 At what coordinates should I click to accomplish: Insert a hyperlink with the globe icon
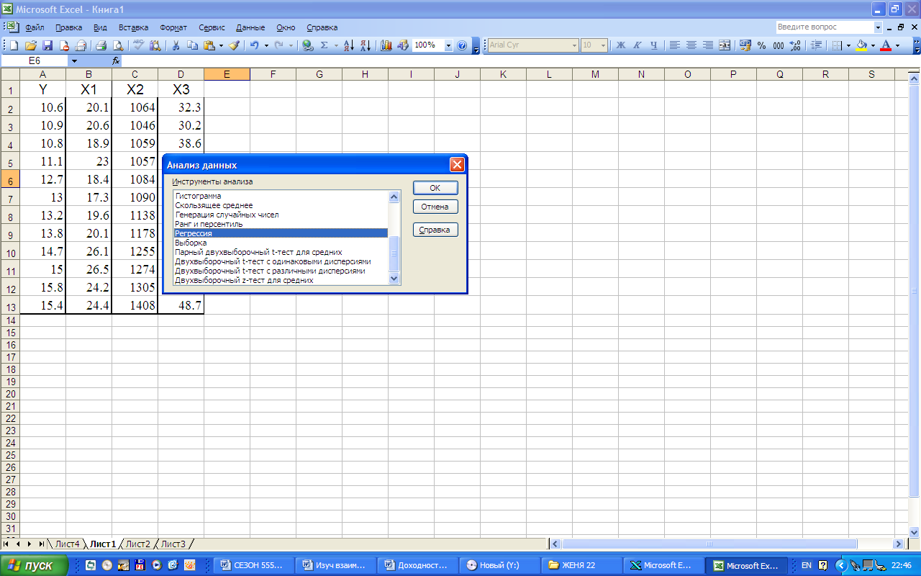[x=307, y=45]
